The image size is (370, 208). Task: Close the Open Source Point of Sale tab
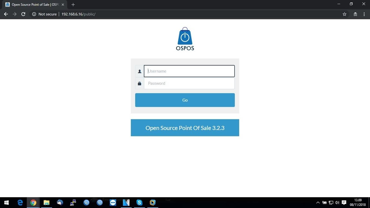coord(63,5)
